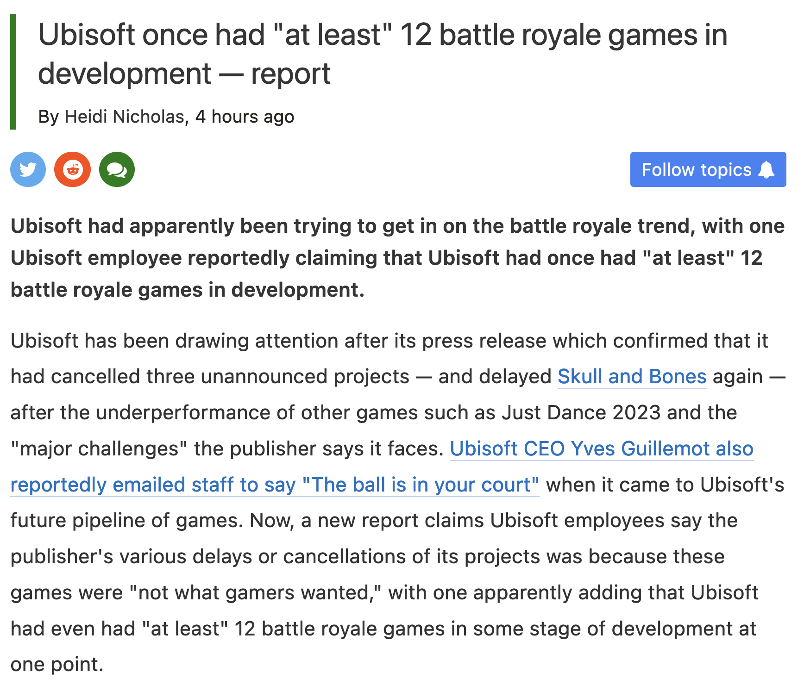The height and width of the screenshot is (685, 804).
Task: Click the word 'report' ending the headline
Action: (291, 74)
